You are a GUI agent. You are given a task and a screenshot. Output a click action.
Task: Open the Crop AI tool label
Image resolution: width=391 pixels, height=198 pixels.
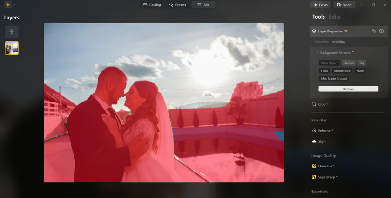323,104
